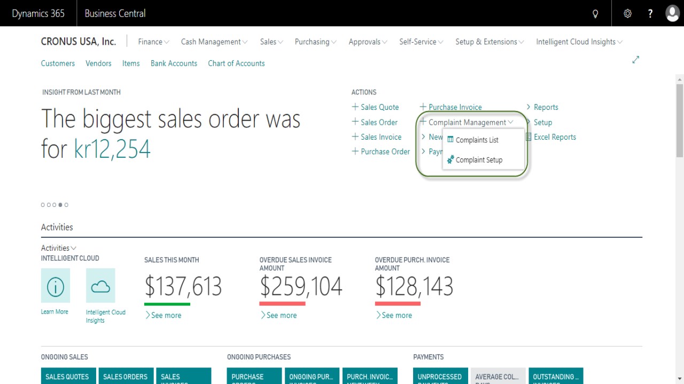Open the $137,613 Sales This Month figure
The height and width of the screenshot is (384, 684).
[183, 286]
